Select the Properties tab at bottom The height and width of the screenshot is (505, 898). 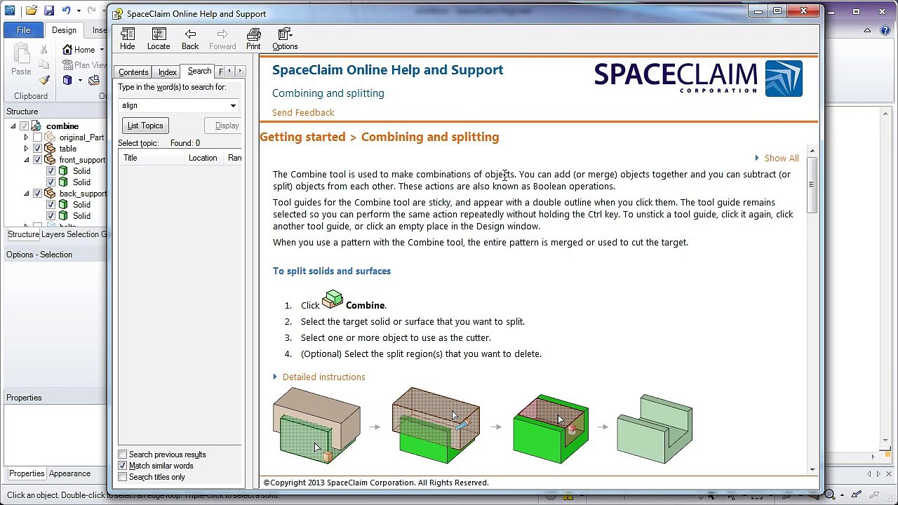[x=27, y=473]
